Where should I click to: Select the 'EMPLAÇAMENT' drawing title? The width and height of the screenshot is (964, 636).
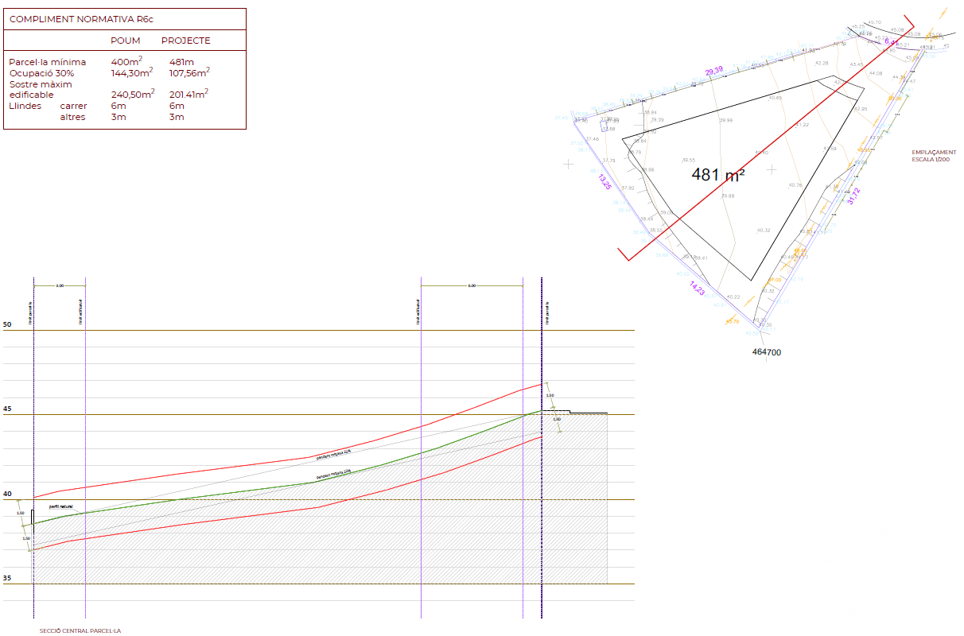pos(934,152)
